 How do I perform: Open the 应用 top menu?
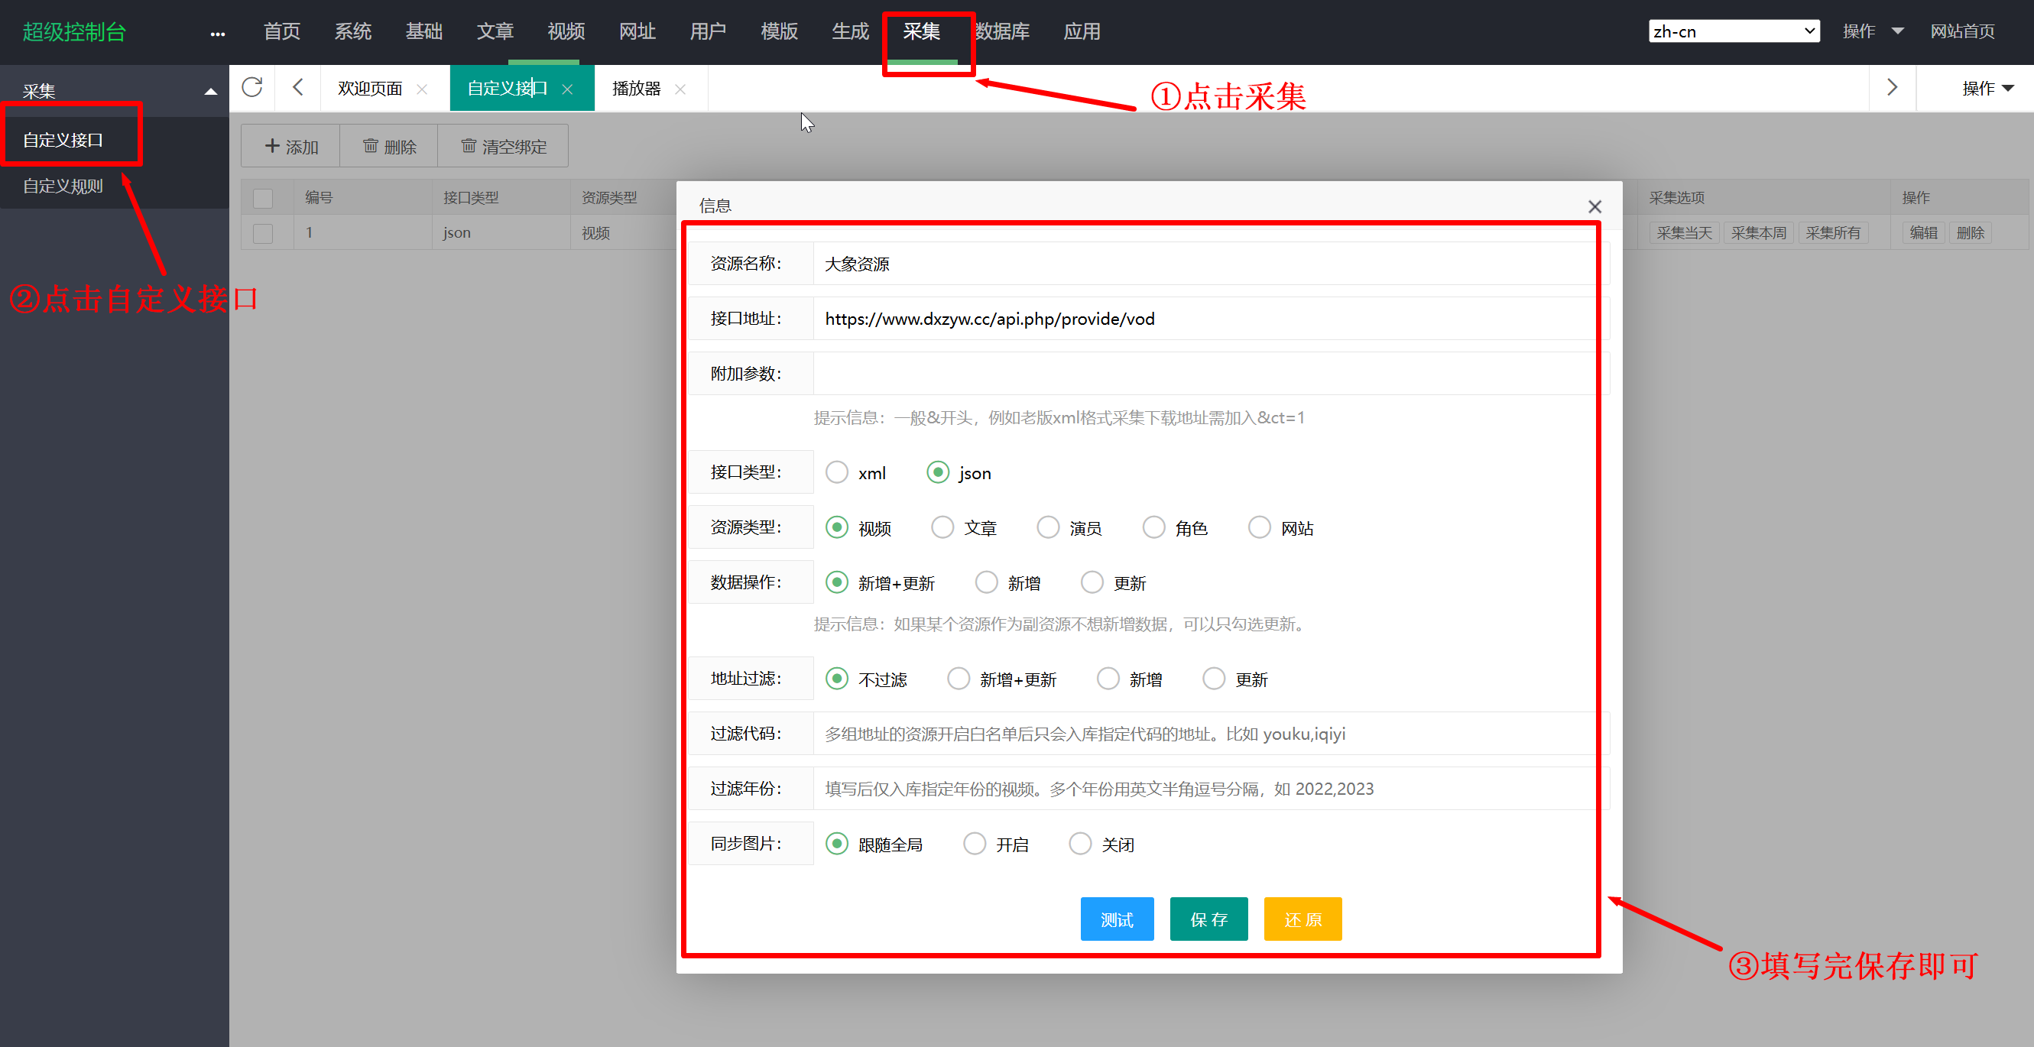(x=1082, y=31)
